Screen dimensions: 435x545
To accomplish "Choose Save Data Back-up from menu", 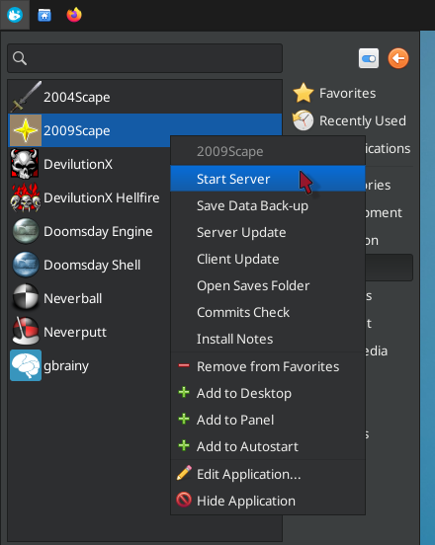I will (x=268, y=205).
